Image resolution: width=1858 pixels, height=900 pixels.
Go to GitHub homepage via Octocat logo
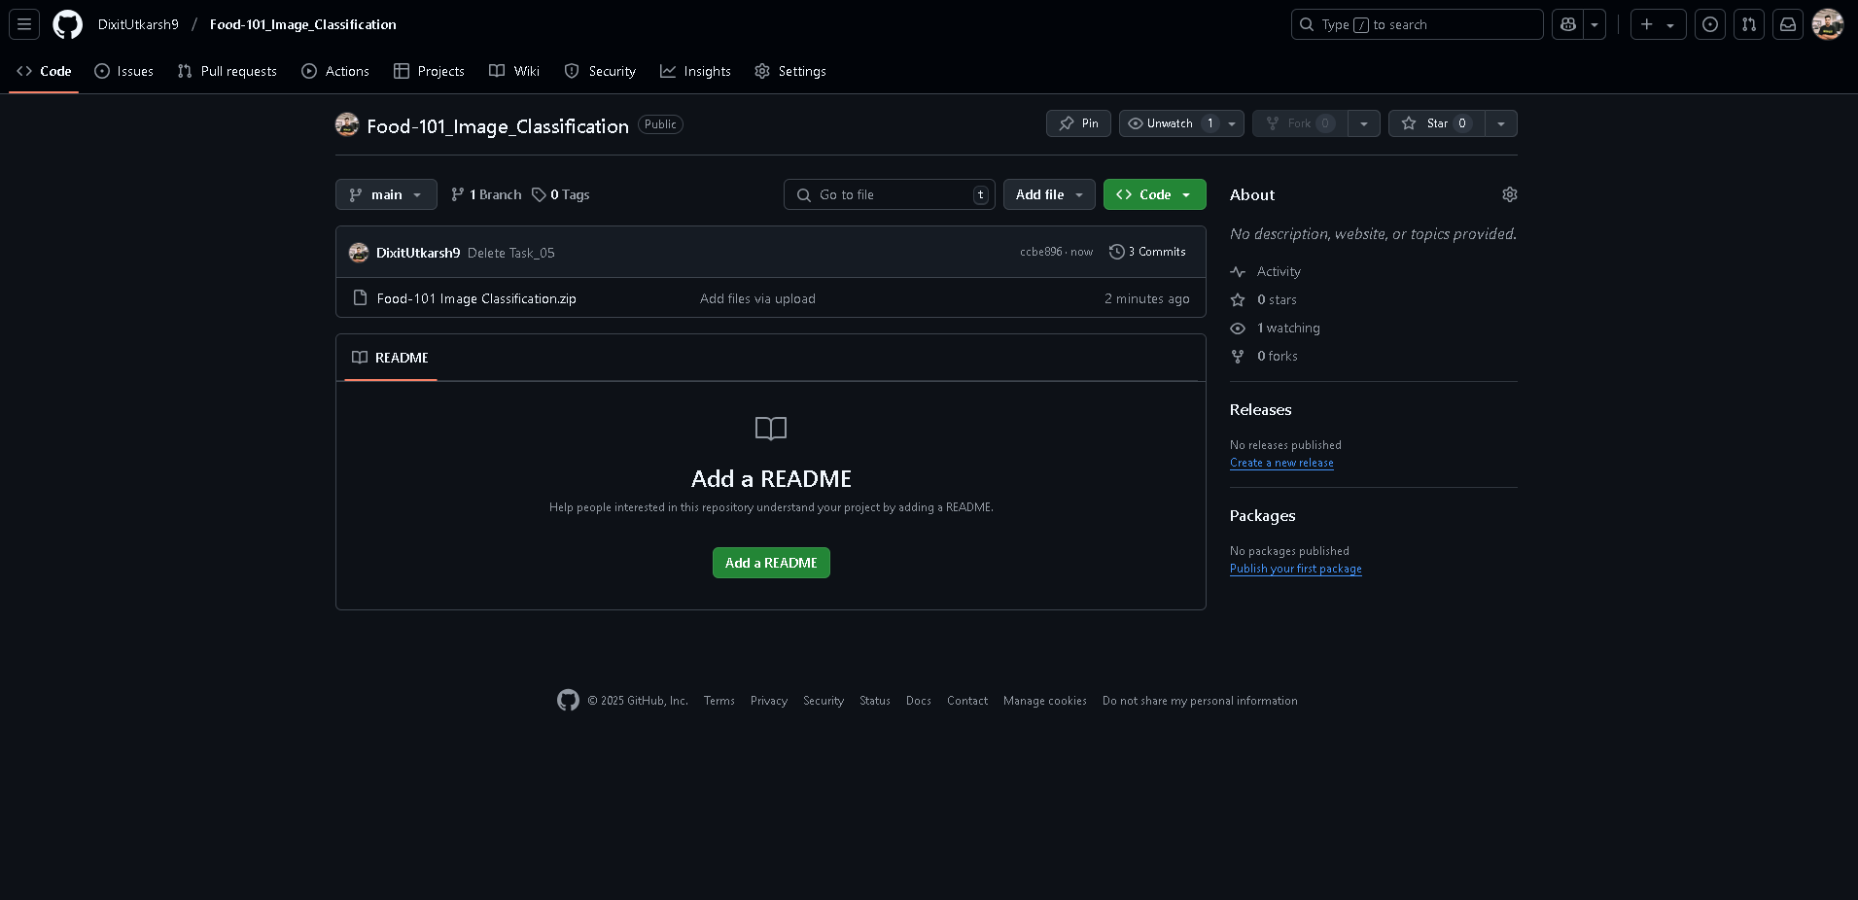[67, 24]
